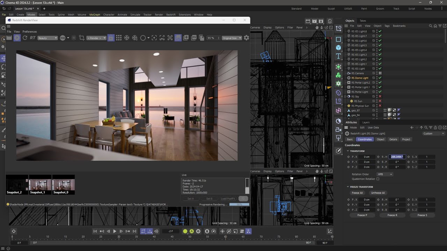
Task: Click the Freeze All button
Action: pos(357,193)
